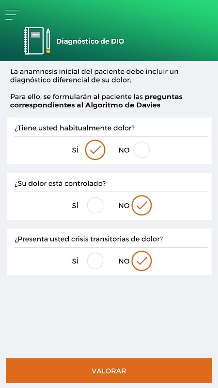Click the SÍ label in habitual pain card

(75, 150)
